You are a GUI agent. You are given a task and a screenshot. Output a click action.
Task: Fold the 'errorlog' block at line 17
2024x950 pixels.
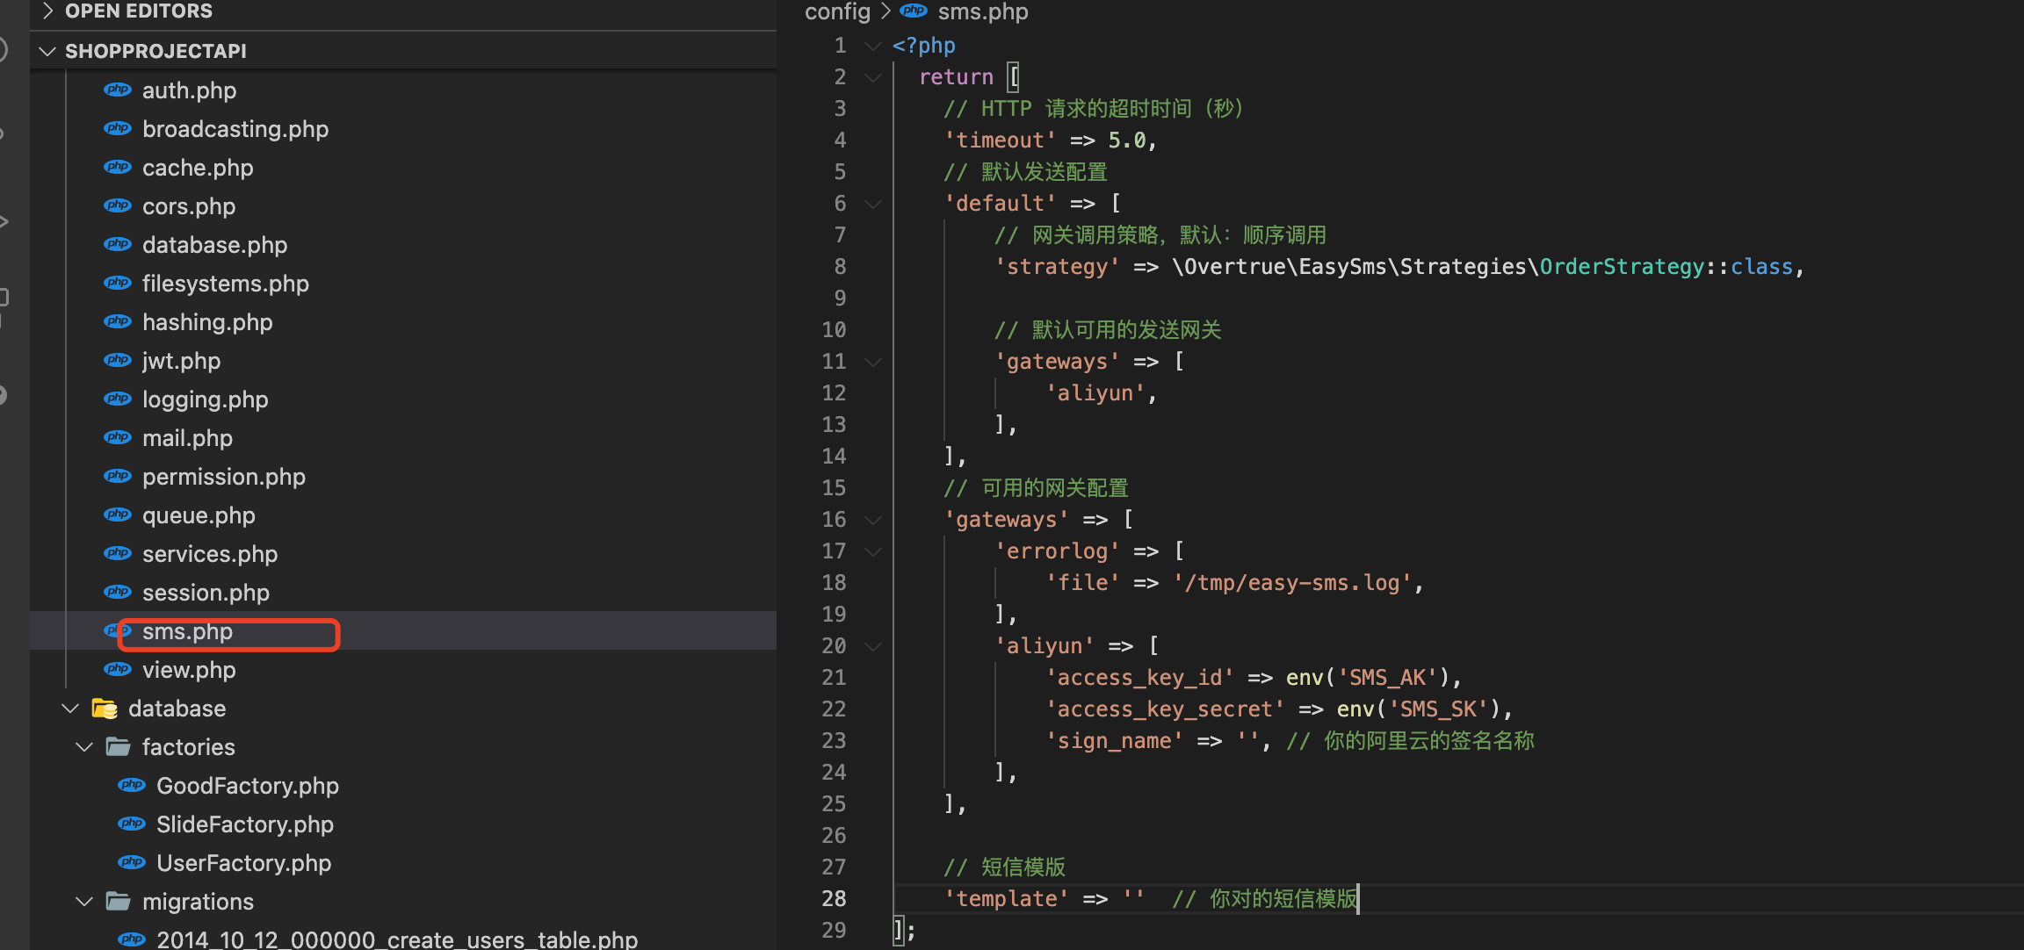872,551
